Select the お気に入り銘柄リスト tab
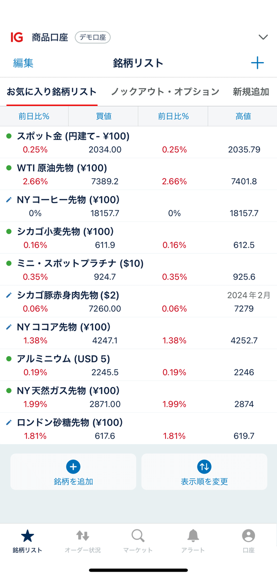This screenshot has height=587, width=277. click(52, 92)
